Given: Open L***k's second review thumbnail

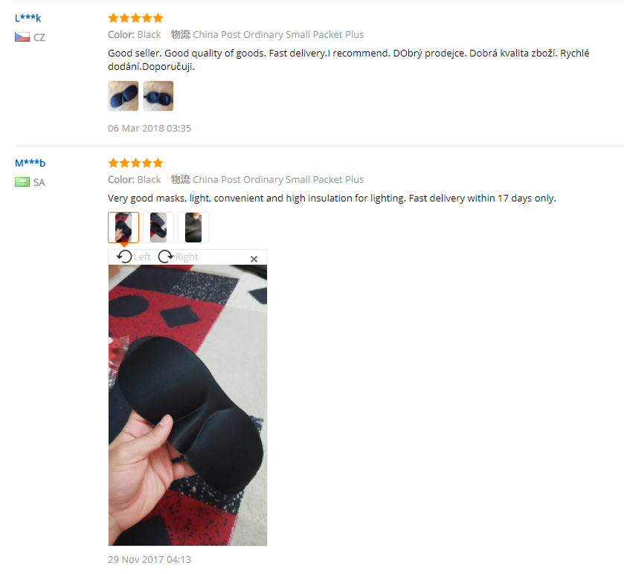Looking at the screenshot, I should [x=158, y=96].
